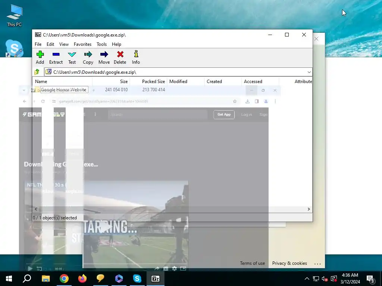Go up one folder level icon
382x286 pixels.
click(37, 72)
